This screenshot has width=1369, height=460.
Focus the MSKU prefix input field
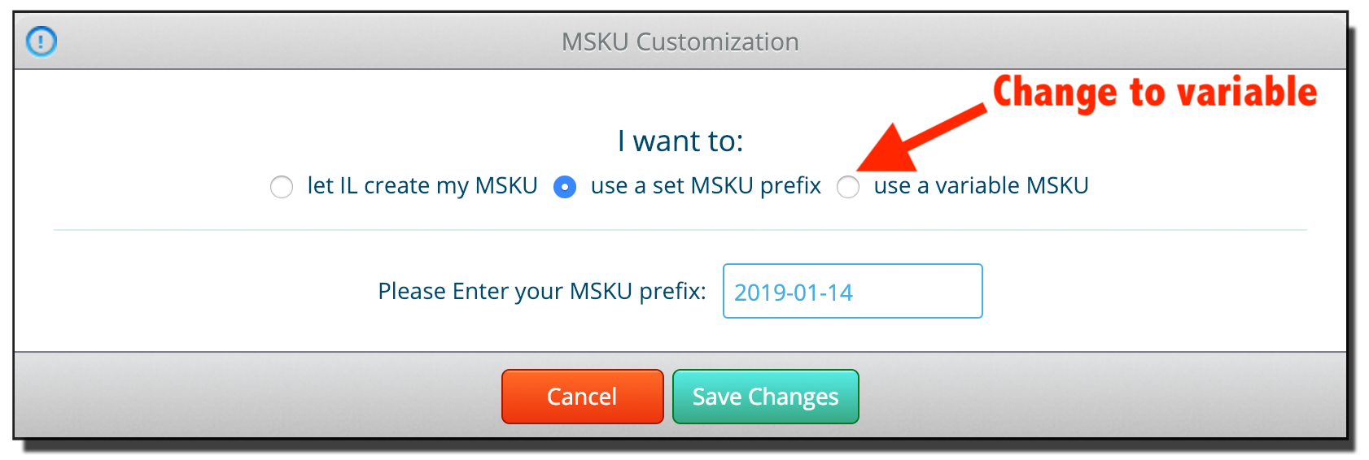tap(852, 291)
